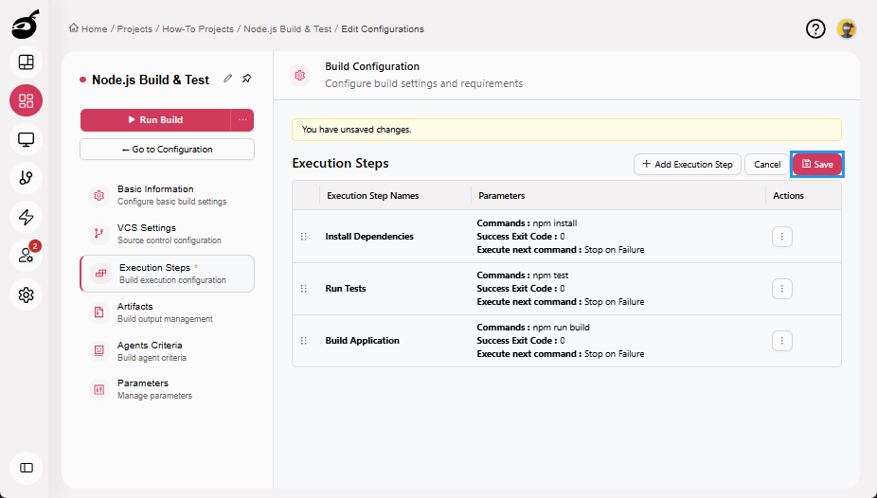Grab the drag handle for Install Dependencies
Viewport: 877px width, 498px height.
tap(304, 237)
